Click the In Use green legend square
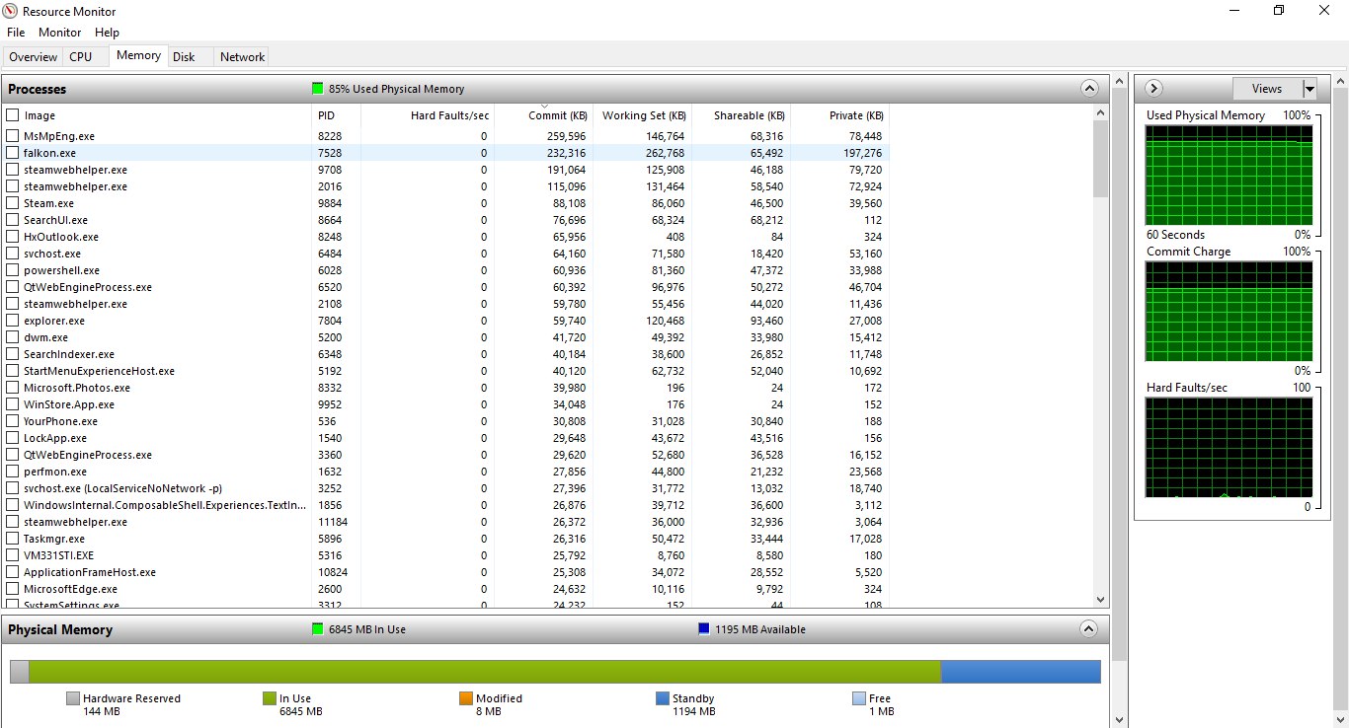Image resolution: width=1349 pixels, height=728 pixels. [x=269, y=698]
